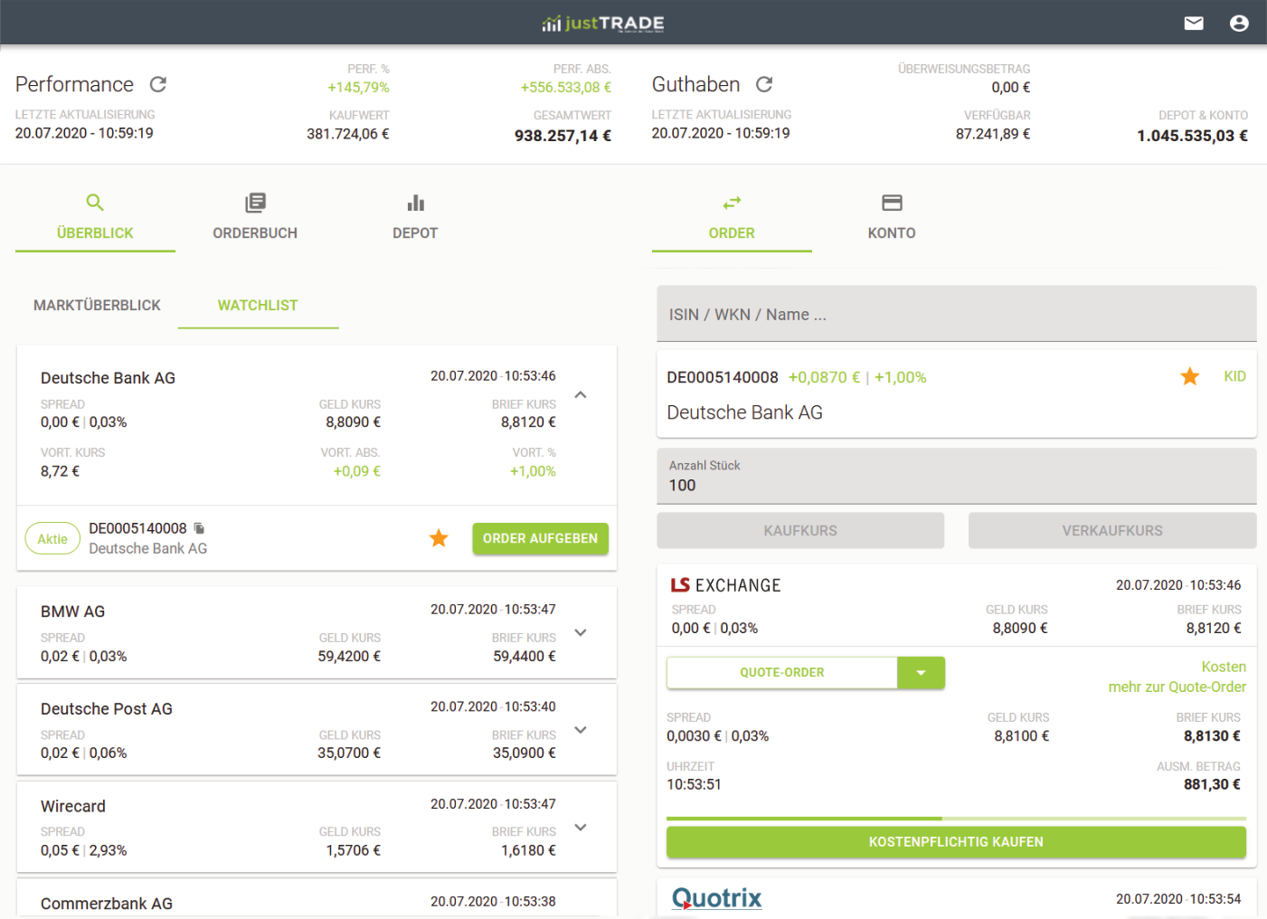Image resolution: width=1267 pixels, height=919 pixels.
Task: Open the WATCHLIST subtab
Action: tap(258, 306)
